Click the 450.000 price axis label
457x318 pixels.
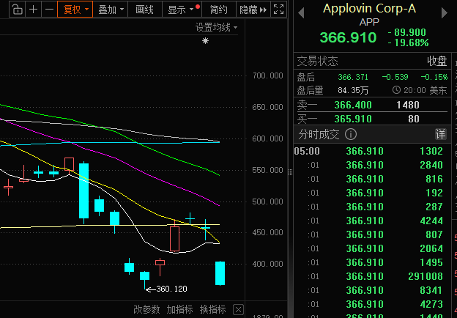click(267, 232)
